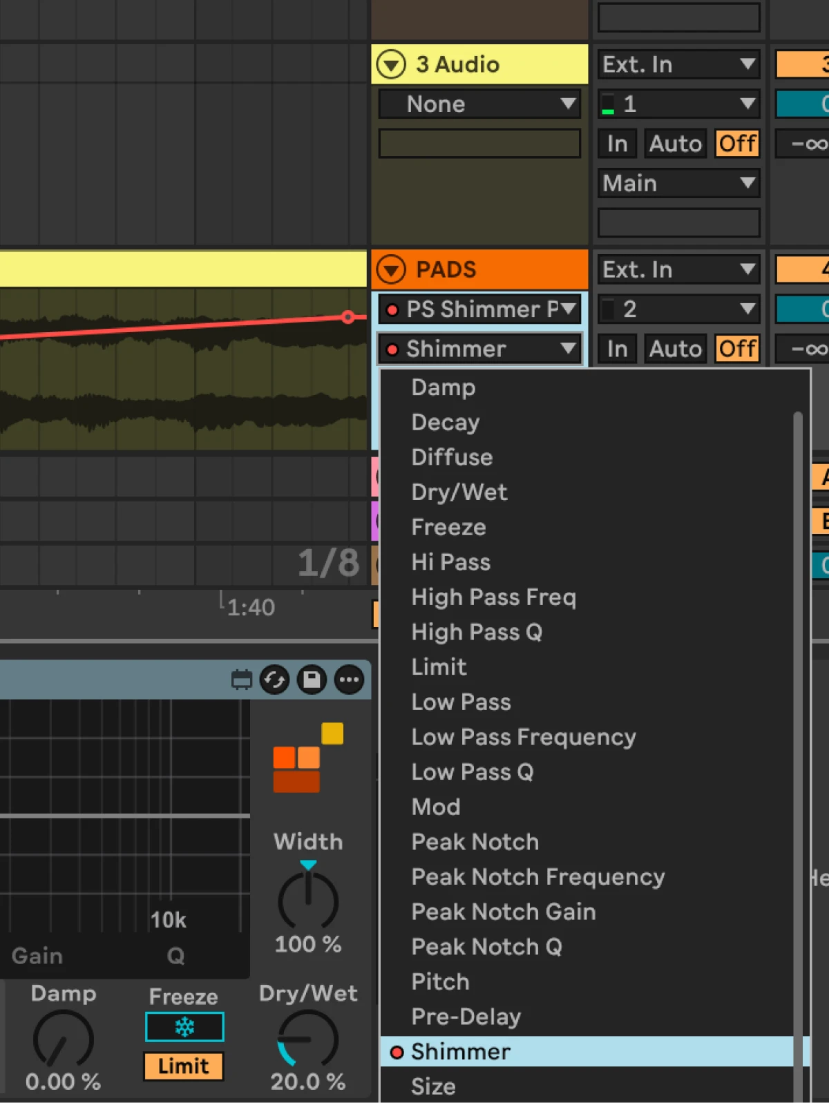829x1105 pixels.
Task: Enable Auto monitoring on PADS track
Action: [675, 349]
